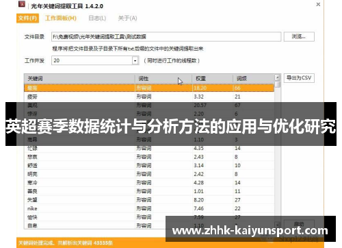The height and width of the screenshot is (248, 342).
Task: Select the 寒冷 keyword row
Action: [x=149, y=183]
